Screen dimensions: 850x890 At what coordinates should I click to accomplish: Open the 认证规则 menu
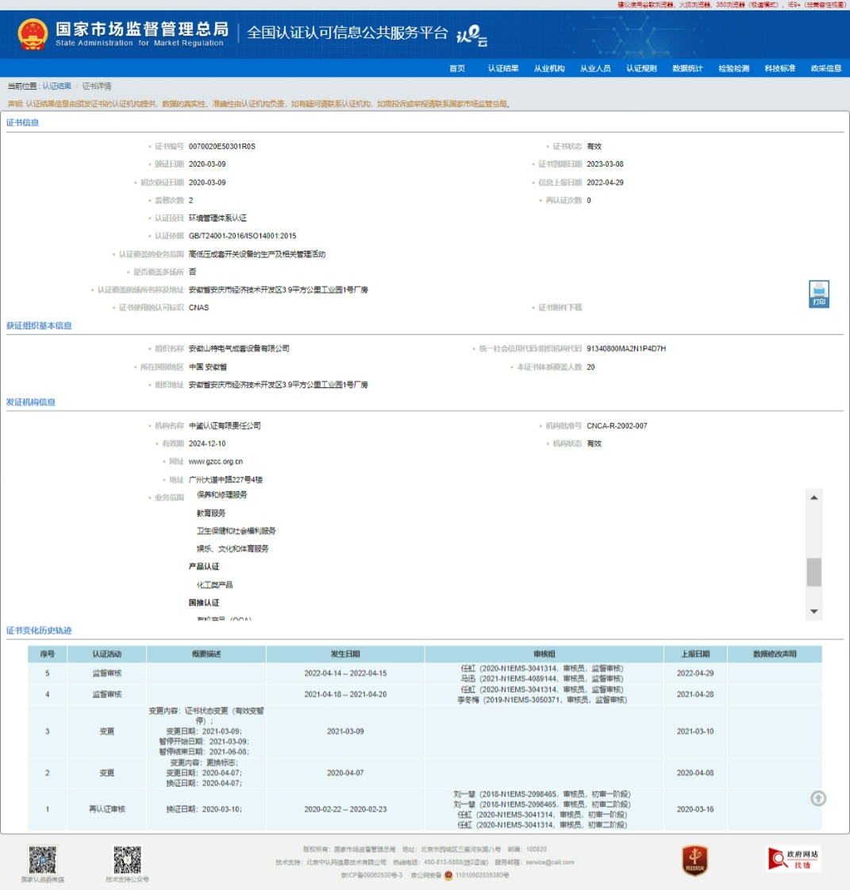(x=641, y=68)
